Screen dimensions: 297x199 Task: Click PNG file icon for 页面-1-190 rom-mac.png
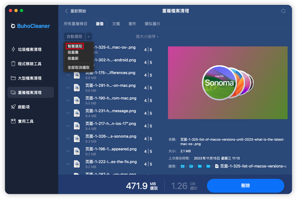77,100
